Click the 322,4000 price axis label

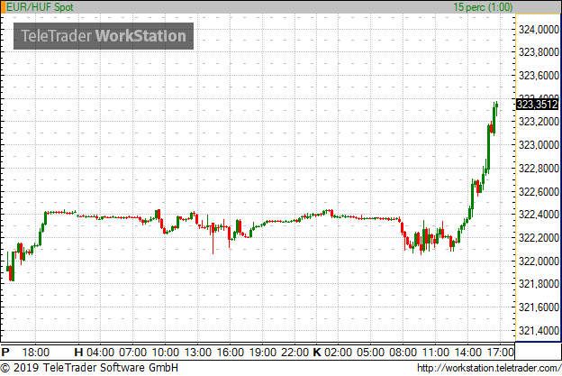click(539, 215)
